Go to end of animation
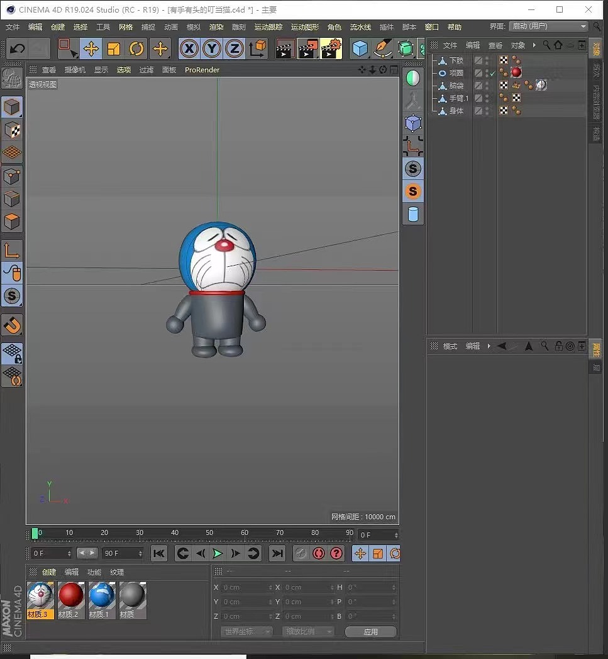Screen dimensions: 608x659 pos(277,553)
